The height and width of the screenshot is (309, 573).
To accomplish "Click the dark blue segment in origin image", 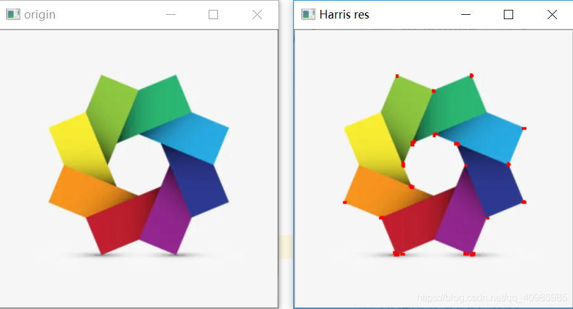I will point(198,182).
